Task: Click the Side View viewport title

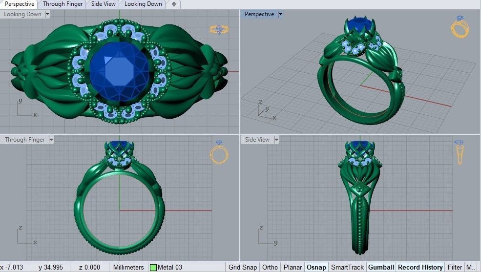Action: pyautogui.click(x=257, y=140)
